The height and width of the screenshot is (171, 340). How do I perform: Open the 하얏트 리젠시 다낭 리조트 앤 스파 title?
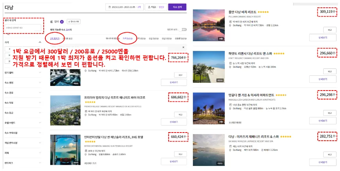tap(251, 53)
